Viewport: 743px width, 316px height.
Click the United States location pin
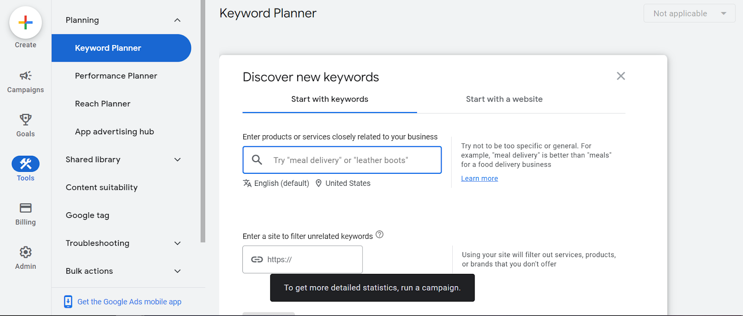point(319,183)
